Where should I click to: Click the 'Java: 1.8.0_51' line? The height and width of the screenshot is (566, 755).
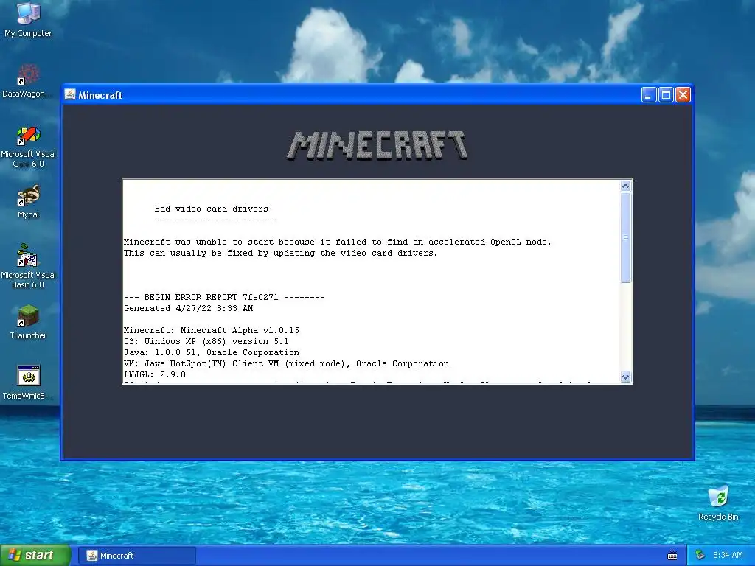click(x=212, y=353)
